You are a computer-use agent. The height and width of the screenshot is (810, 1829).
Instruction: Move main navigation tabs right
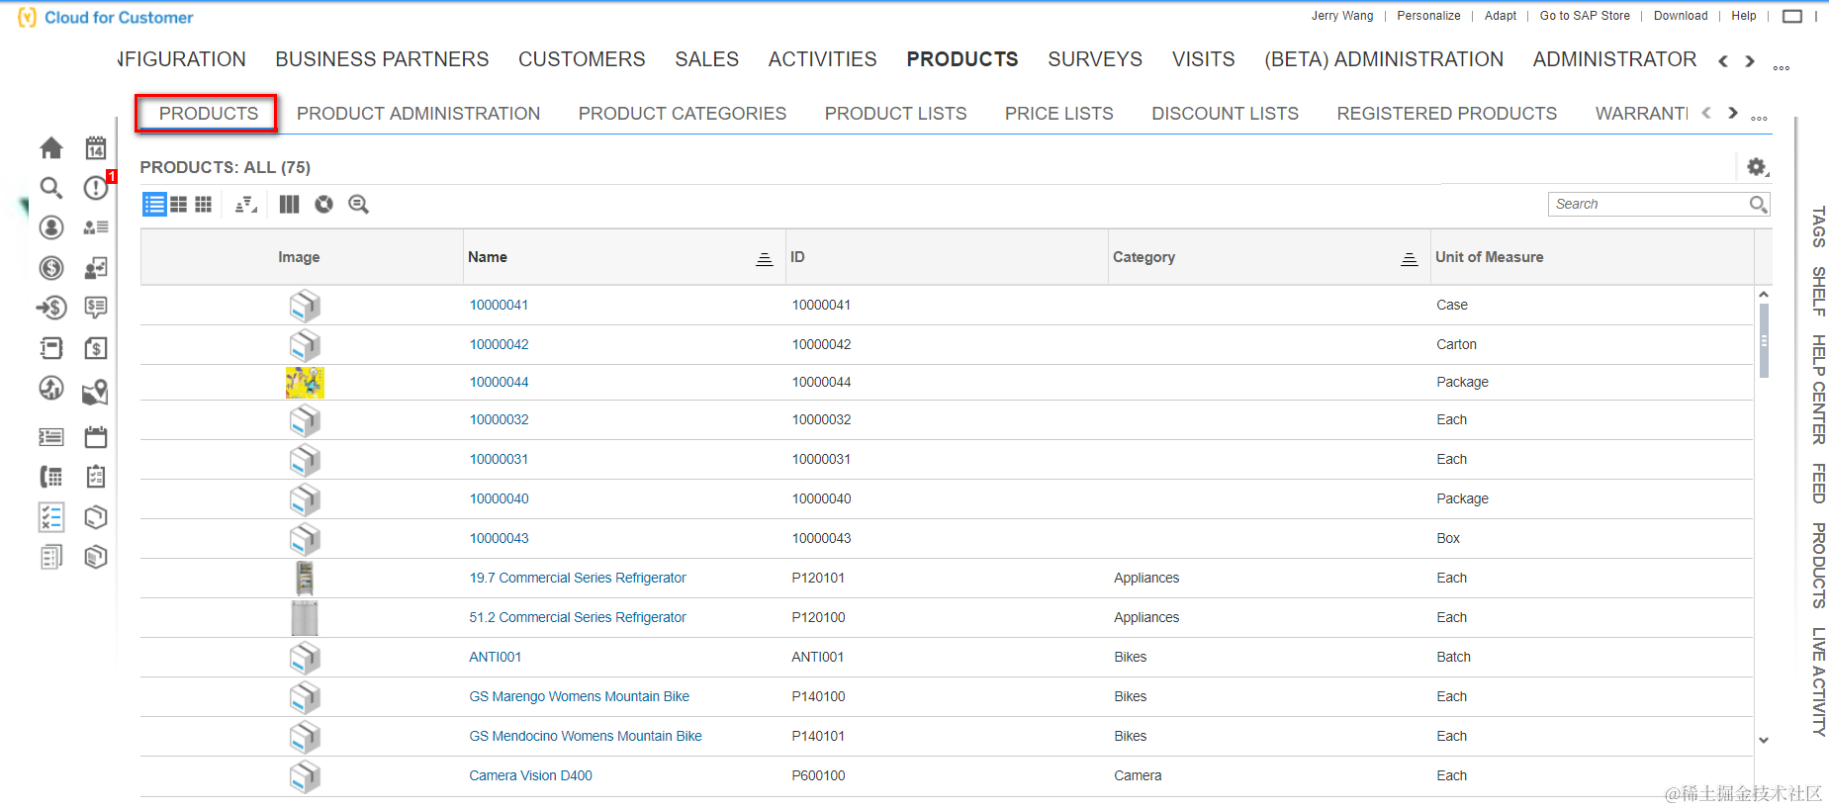[x=1750, y=61]
